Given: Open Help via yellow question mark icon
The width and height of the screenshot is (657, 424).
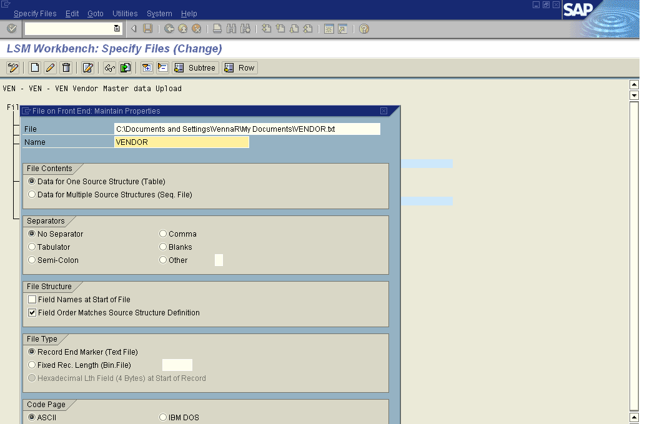Looking at the screenshot, I should tap(364, 29).
